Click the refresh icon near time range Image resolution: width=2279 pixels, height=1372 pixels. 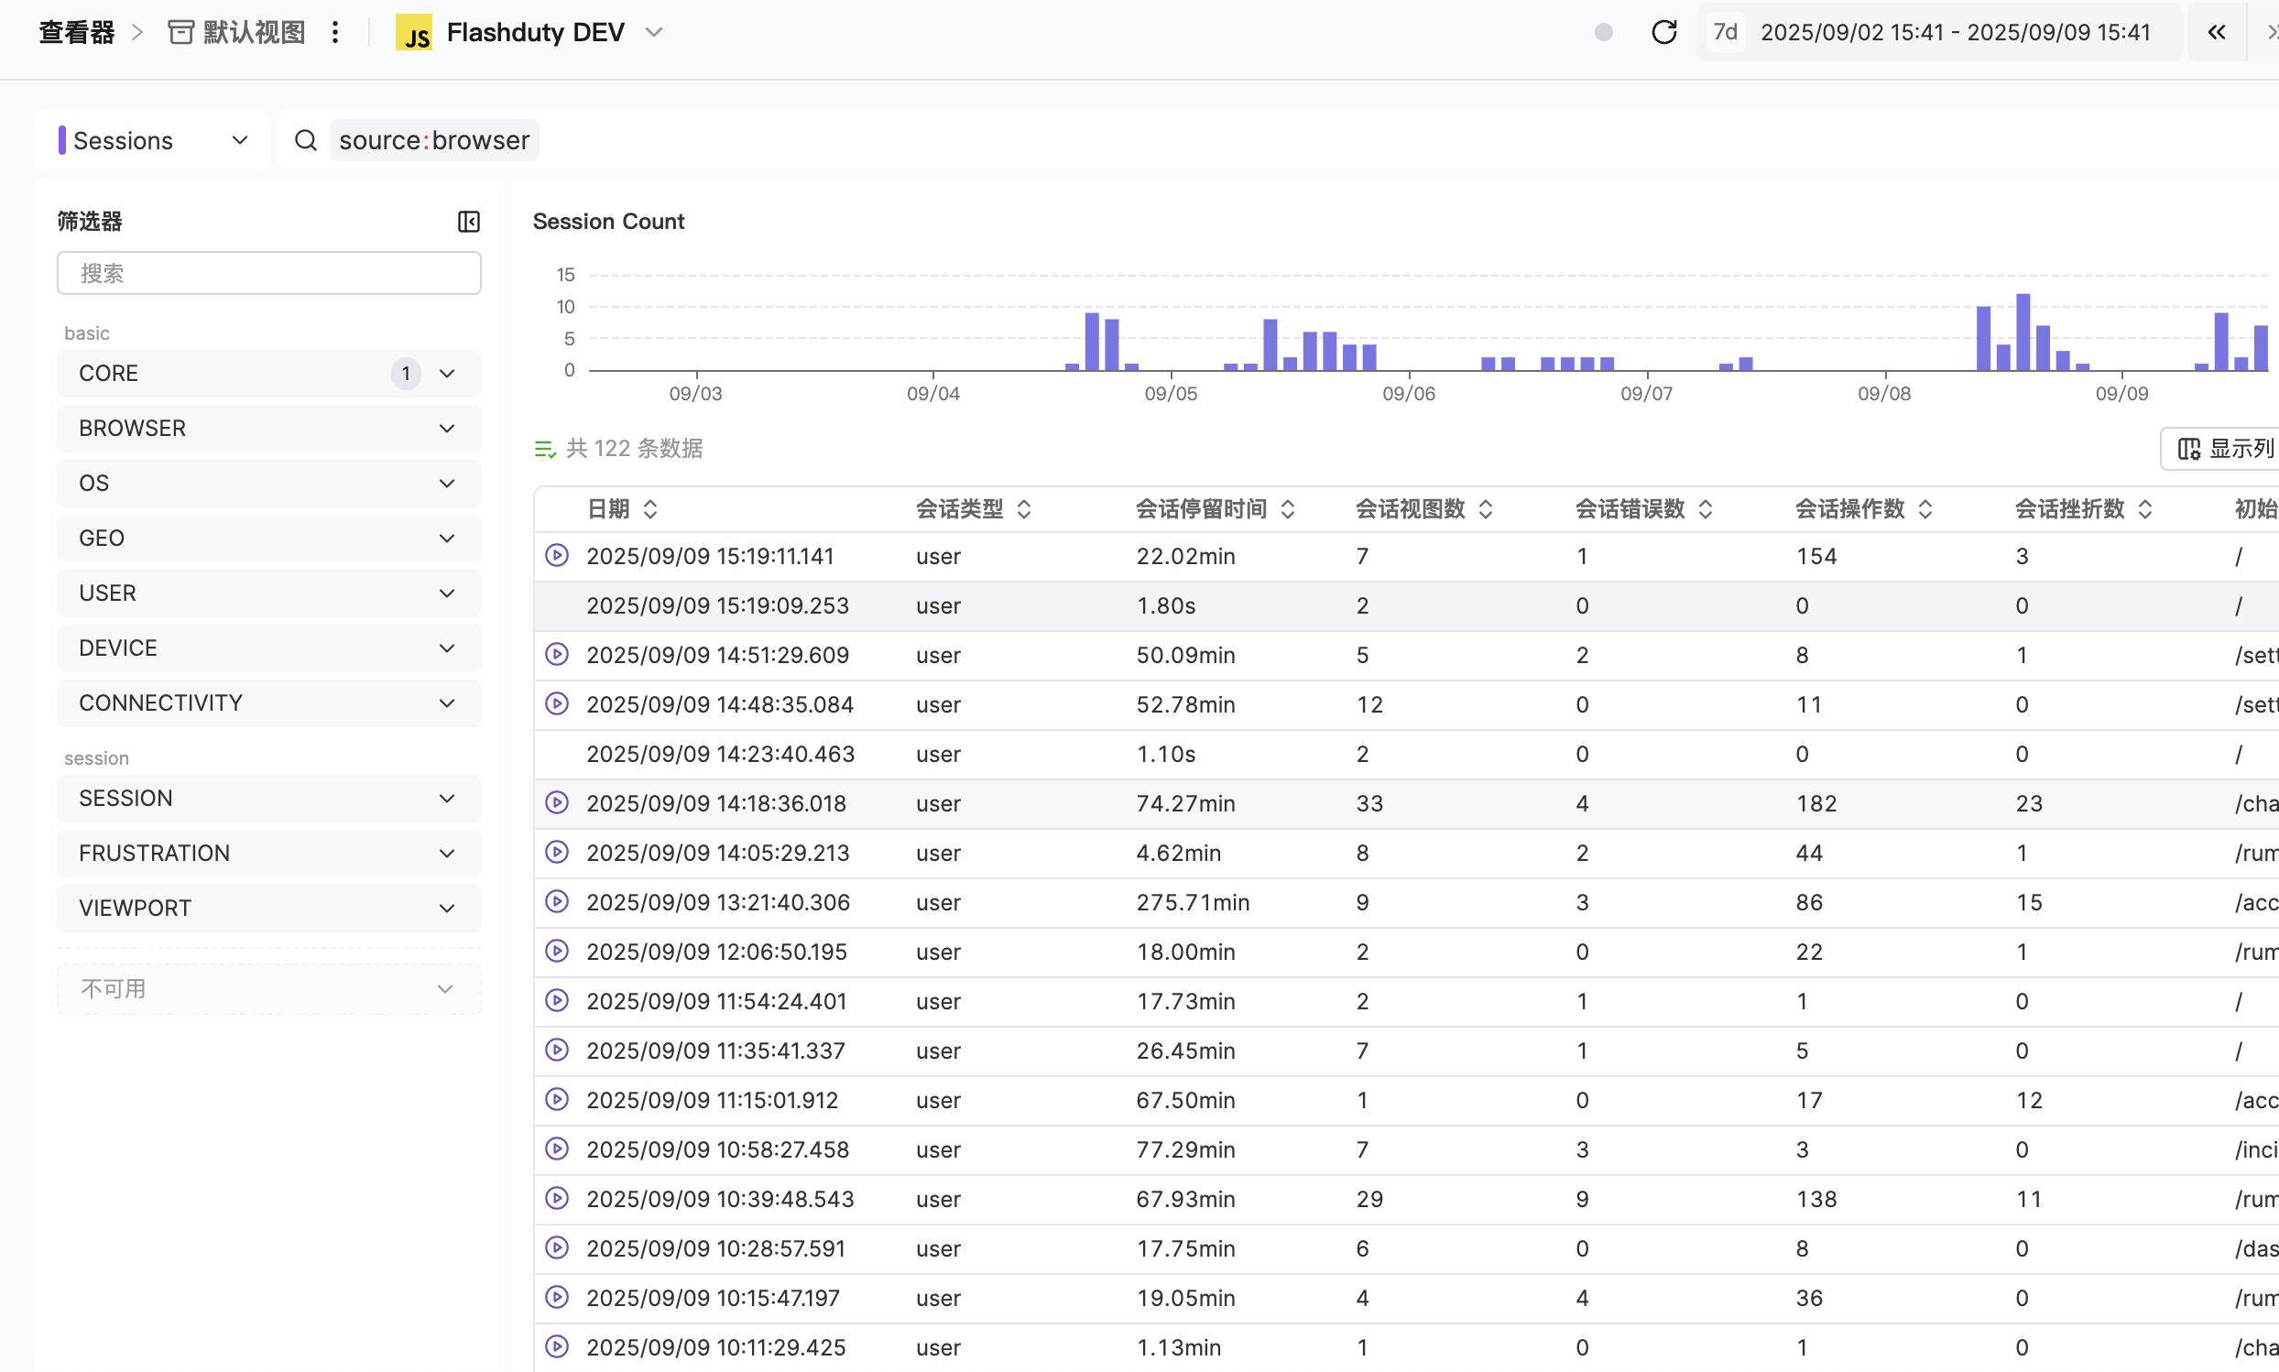pyautogui.click(x=1663, y=32)
